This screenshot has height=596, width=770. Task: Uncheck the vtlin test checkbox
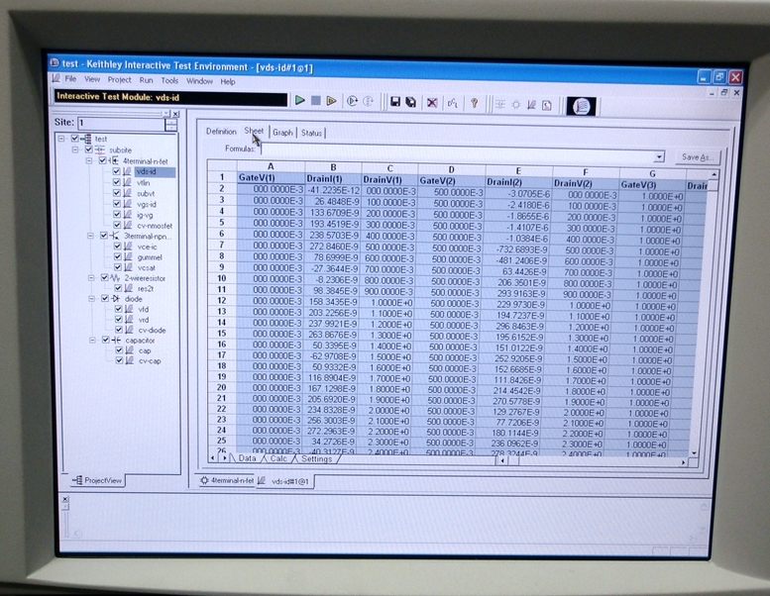[x=117, y=182]
